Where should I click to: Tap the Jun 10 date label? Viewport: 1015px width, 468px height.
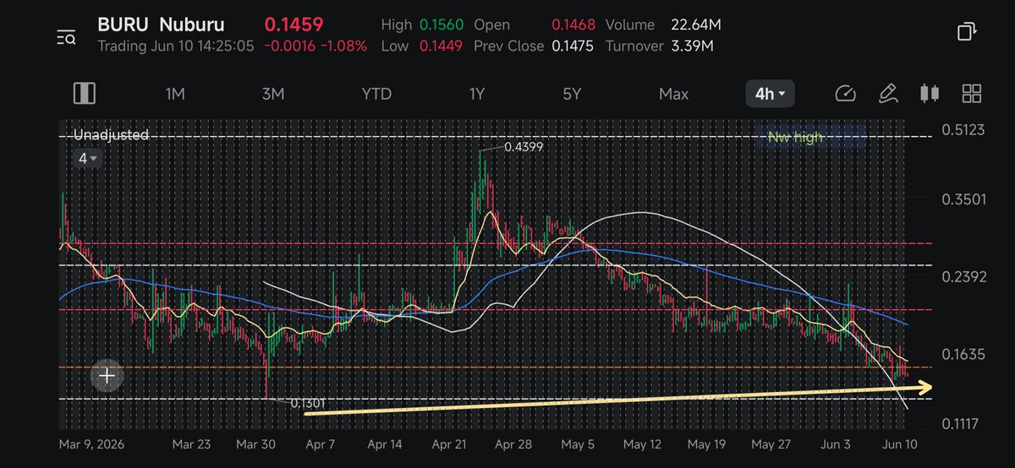pos(901,444)
